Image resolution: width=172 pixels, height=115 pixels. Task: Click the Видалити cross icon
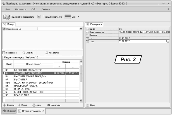[x=48, y=105]
